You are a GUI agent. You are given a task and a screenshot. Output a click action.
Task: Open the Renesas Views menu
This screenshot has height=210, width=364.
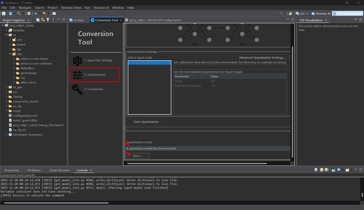click(71, 8)
